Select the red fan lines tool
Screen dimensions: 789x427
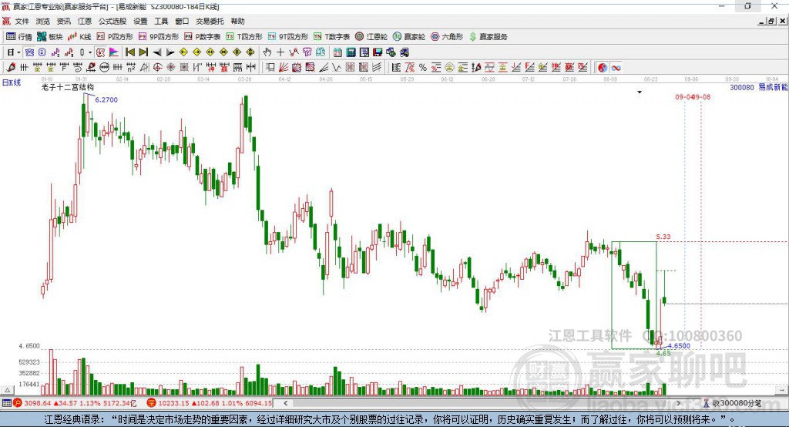(x=284, y=68)
